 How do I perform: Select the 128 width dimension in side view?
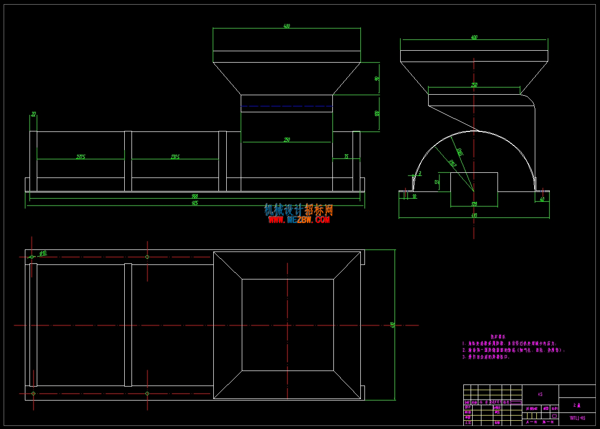(x=474, y=204)
